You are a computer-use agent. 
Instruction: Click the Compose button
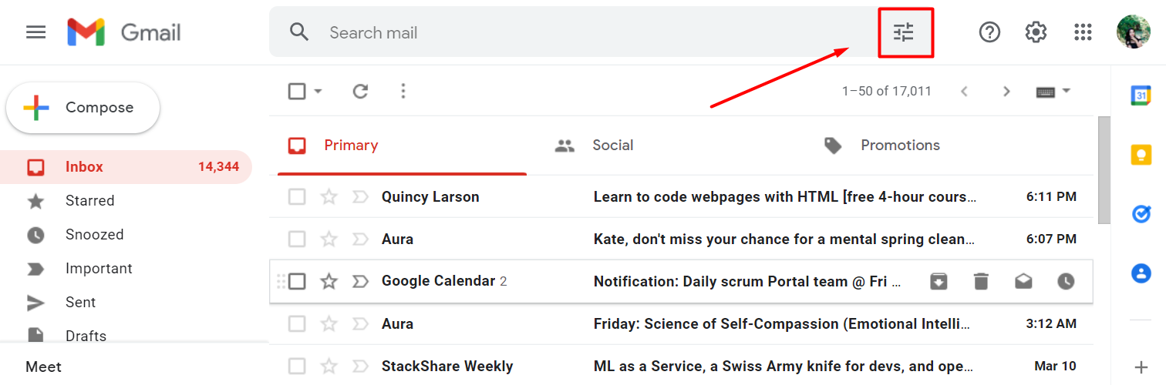pos(83,108)
